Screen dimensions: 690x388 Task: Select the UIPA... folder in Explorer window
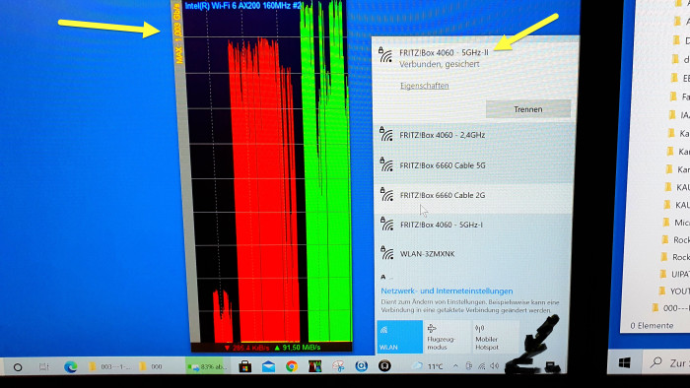click(x=674, y=274)
